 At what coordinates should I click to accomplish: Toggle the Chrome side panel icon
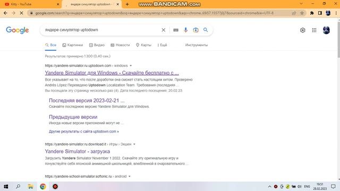tap(320, 13)
